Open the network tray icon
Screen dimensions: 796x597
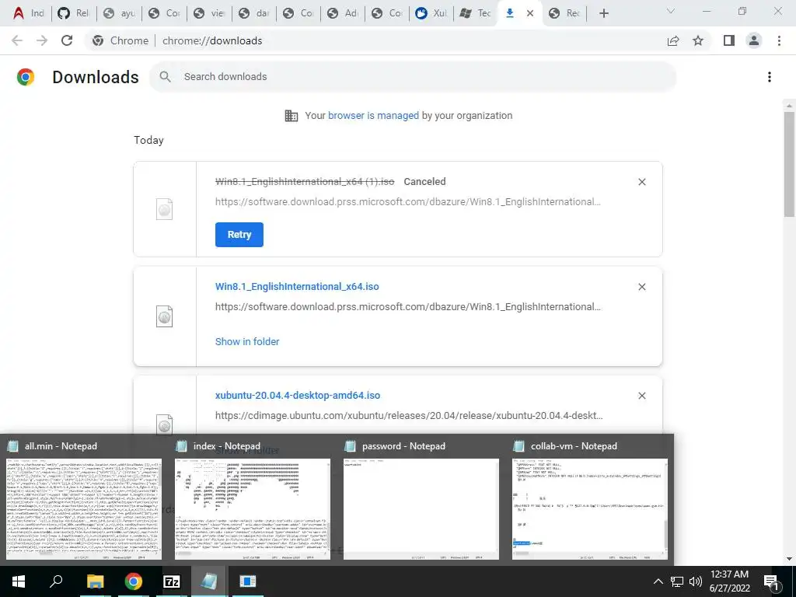[x=677, y=581]
